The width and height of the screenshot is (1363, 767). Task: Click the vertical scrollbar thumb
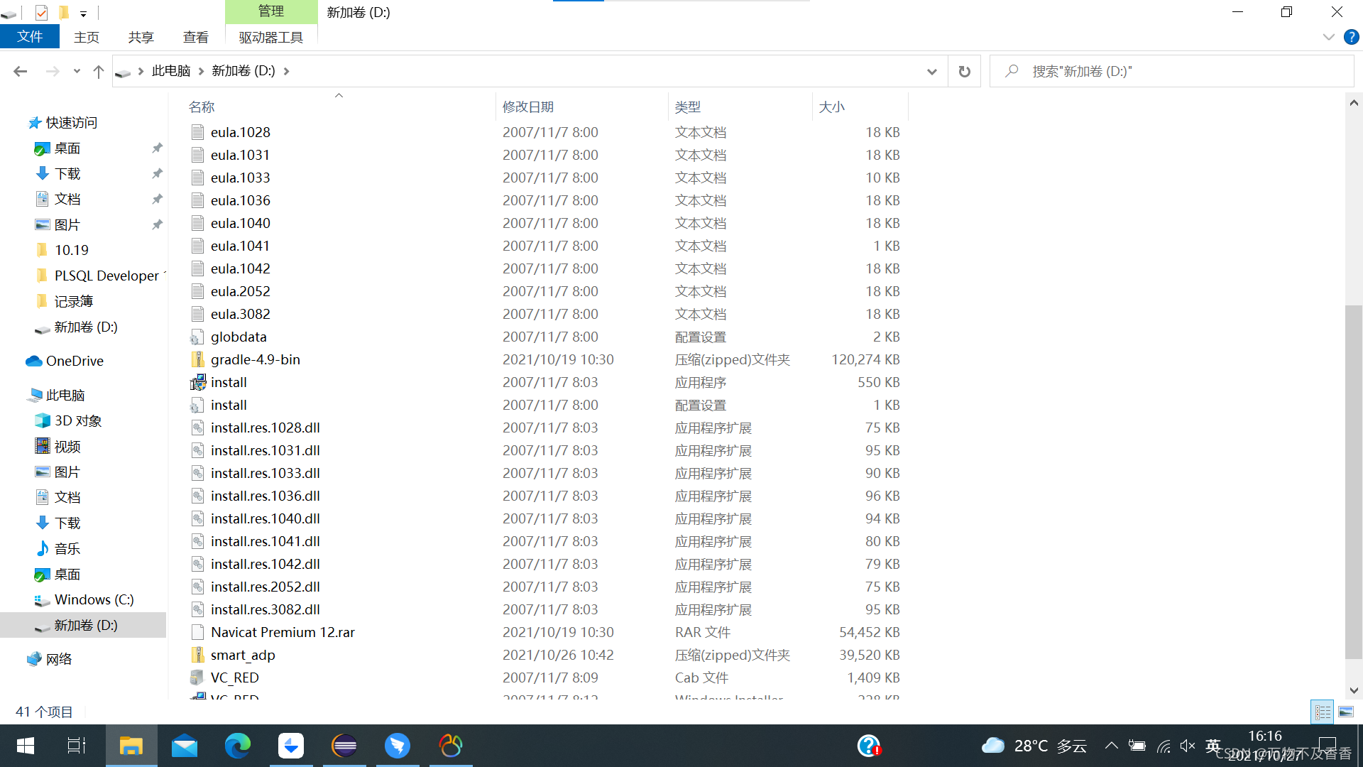pyautogui.click(x=1353, y=483)
